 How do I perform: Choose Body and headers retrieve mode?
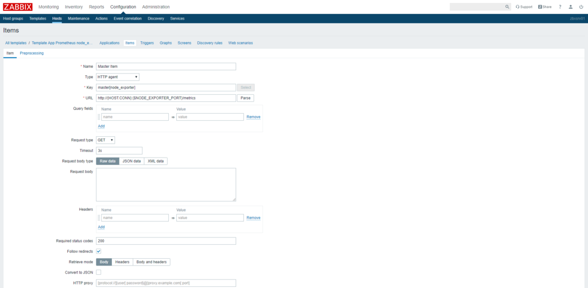(151, 262)
